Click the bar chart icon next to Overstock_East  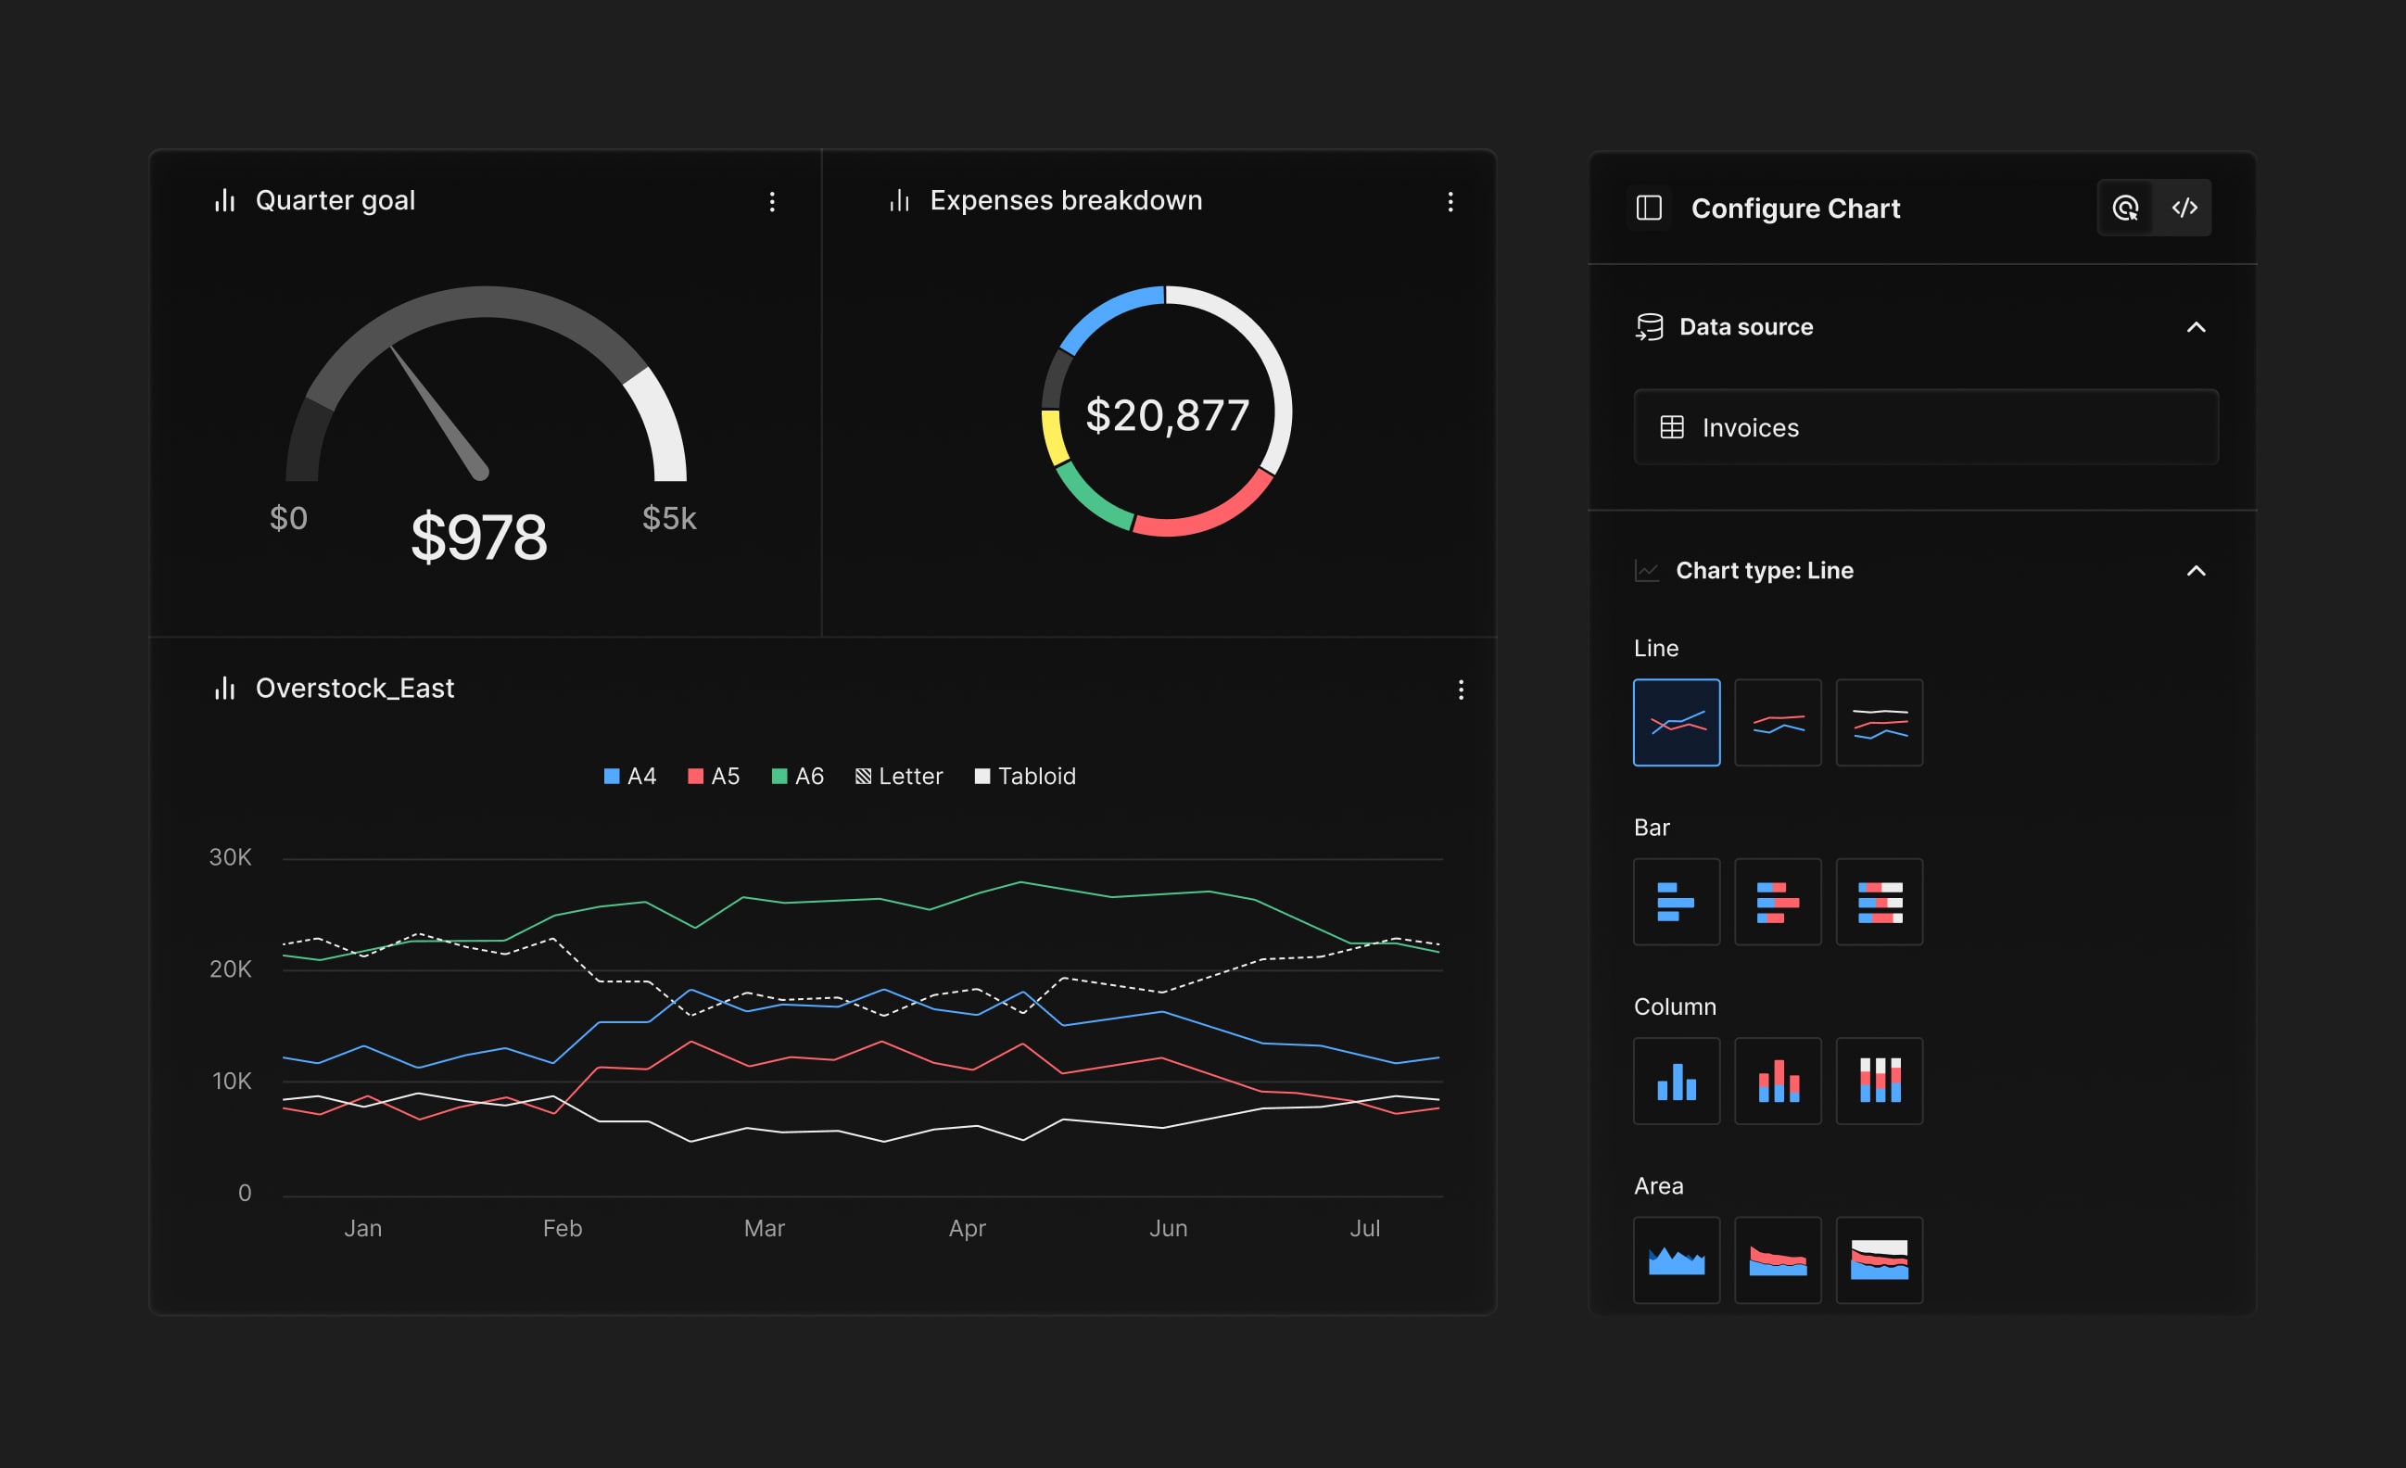tap(223, 688)
